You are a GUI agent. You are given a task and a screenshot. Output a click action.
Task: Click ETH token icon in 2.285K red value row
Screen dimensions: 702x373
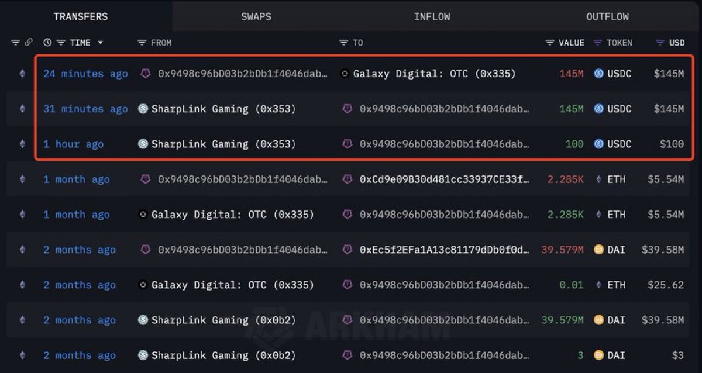tap(598, 179)
